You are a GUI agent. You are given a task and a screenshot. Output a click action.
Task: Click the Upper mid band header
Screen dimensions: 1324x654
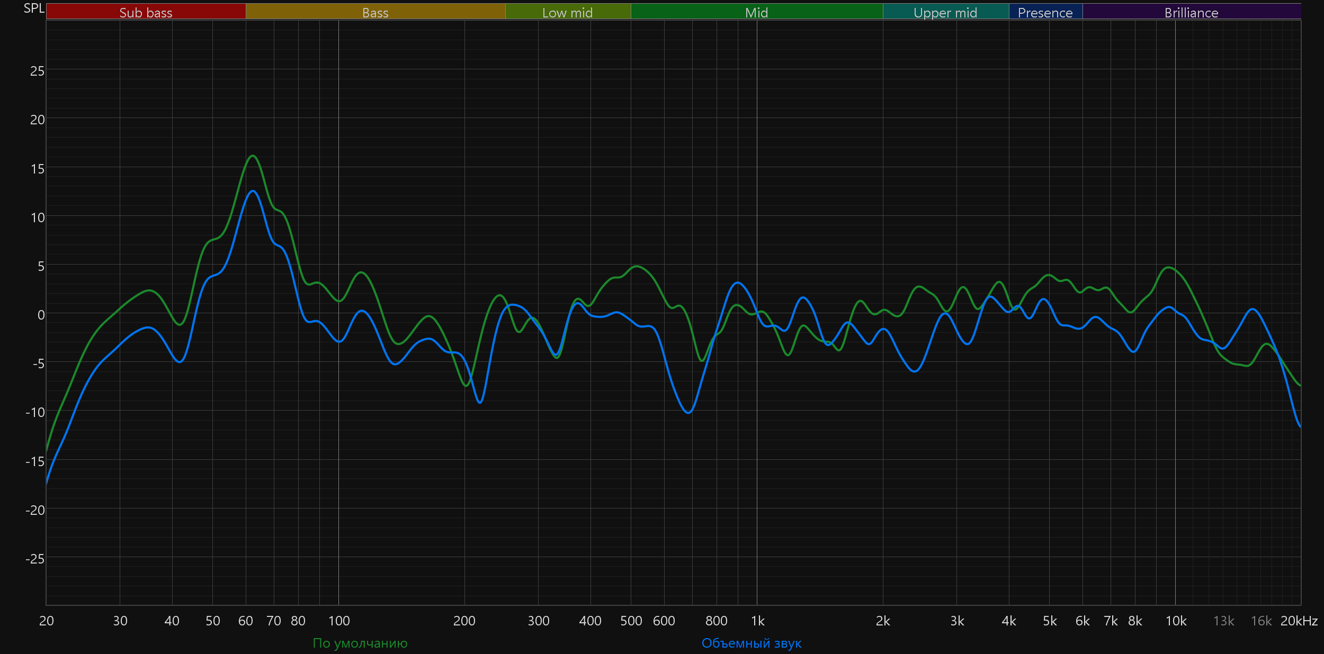click(x=945, y=12)
